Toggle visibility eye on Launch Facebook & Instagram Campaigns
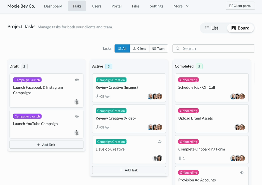This screenshot has width=262, height=185. [77, 80]
